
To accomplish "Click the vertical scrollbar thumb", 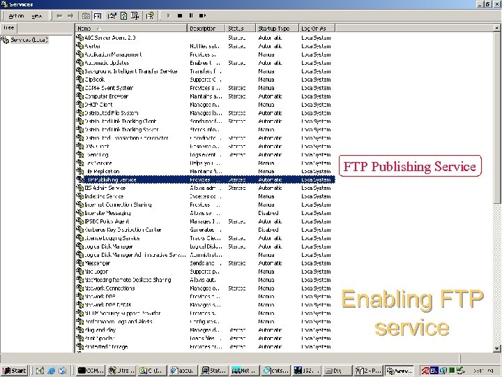I will 496,117.
